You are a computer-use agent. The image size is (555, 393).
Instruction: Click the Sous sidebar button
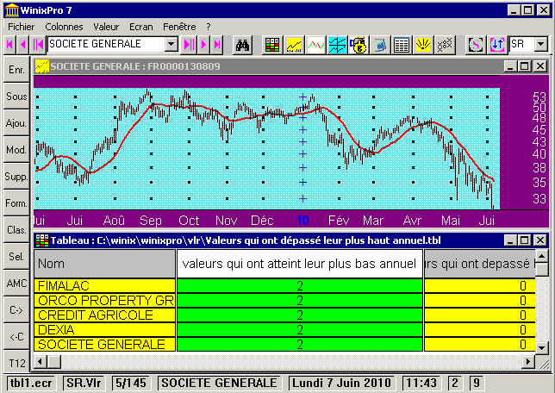coord(16,97)
